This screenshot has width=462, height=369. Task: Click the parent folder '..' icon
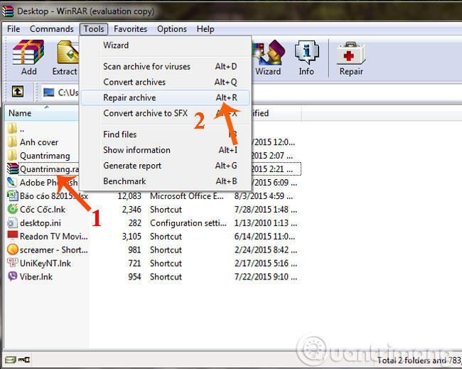click(12, 129)
